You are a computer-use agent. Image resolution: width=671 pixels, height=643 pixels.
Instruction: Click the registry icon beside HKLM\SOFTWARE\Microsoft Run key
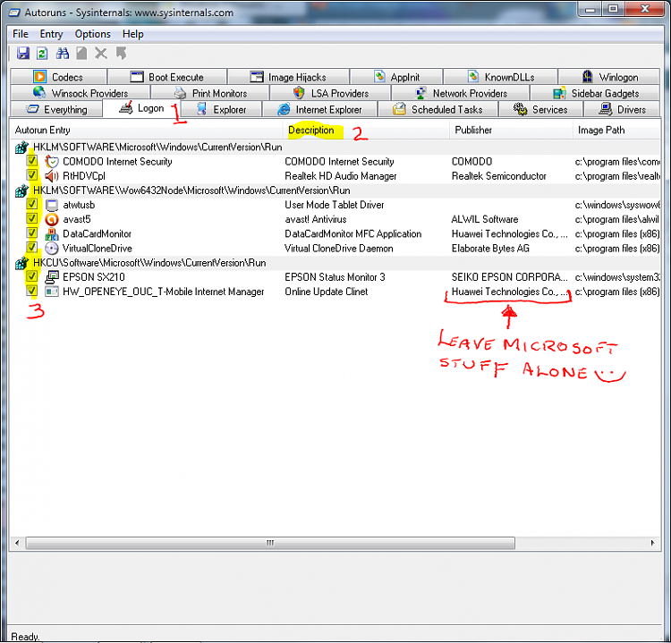coord(21,148)
